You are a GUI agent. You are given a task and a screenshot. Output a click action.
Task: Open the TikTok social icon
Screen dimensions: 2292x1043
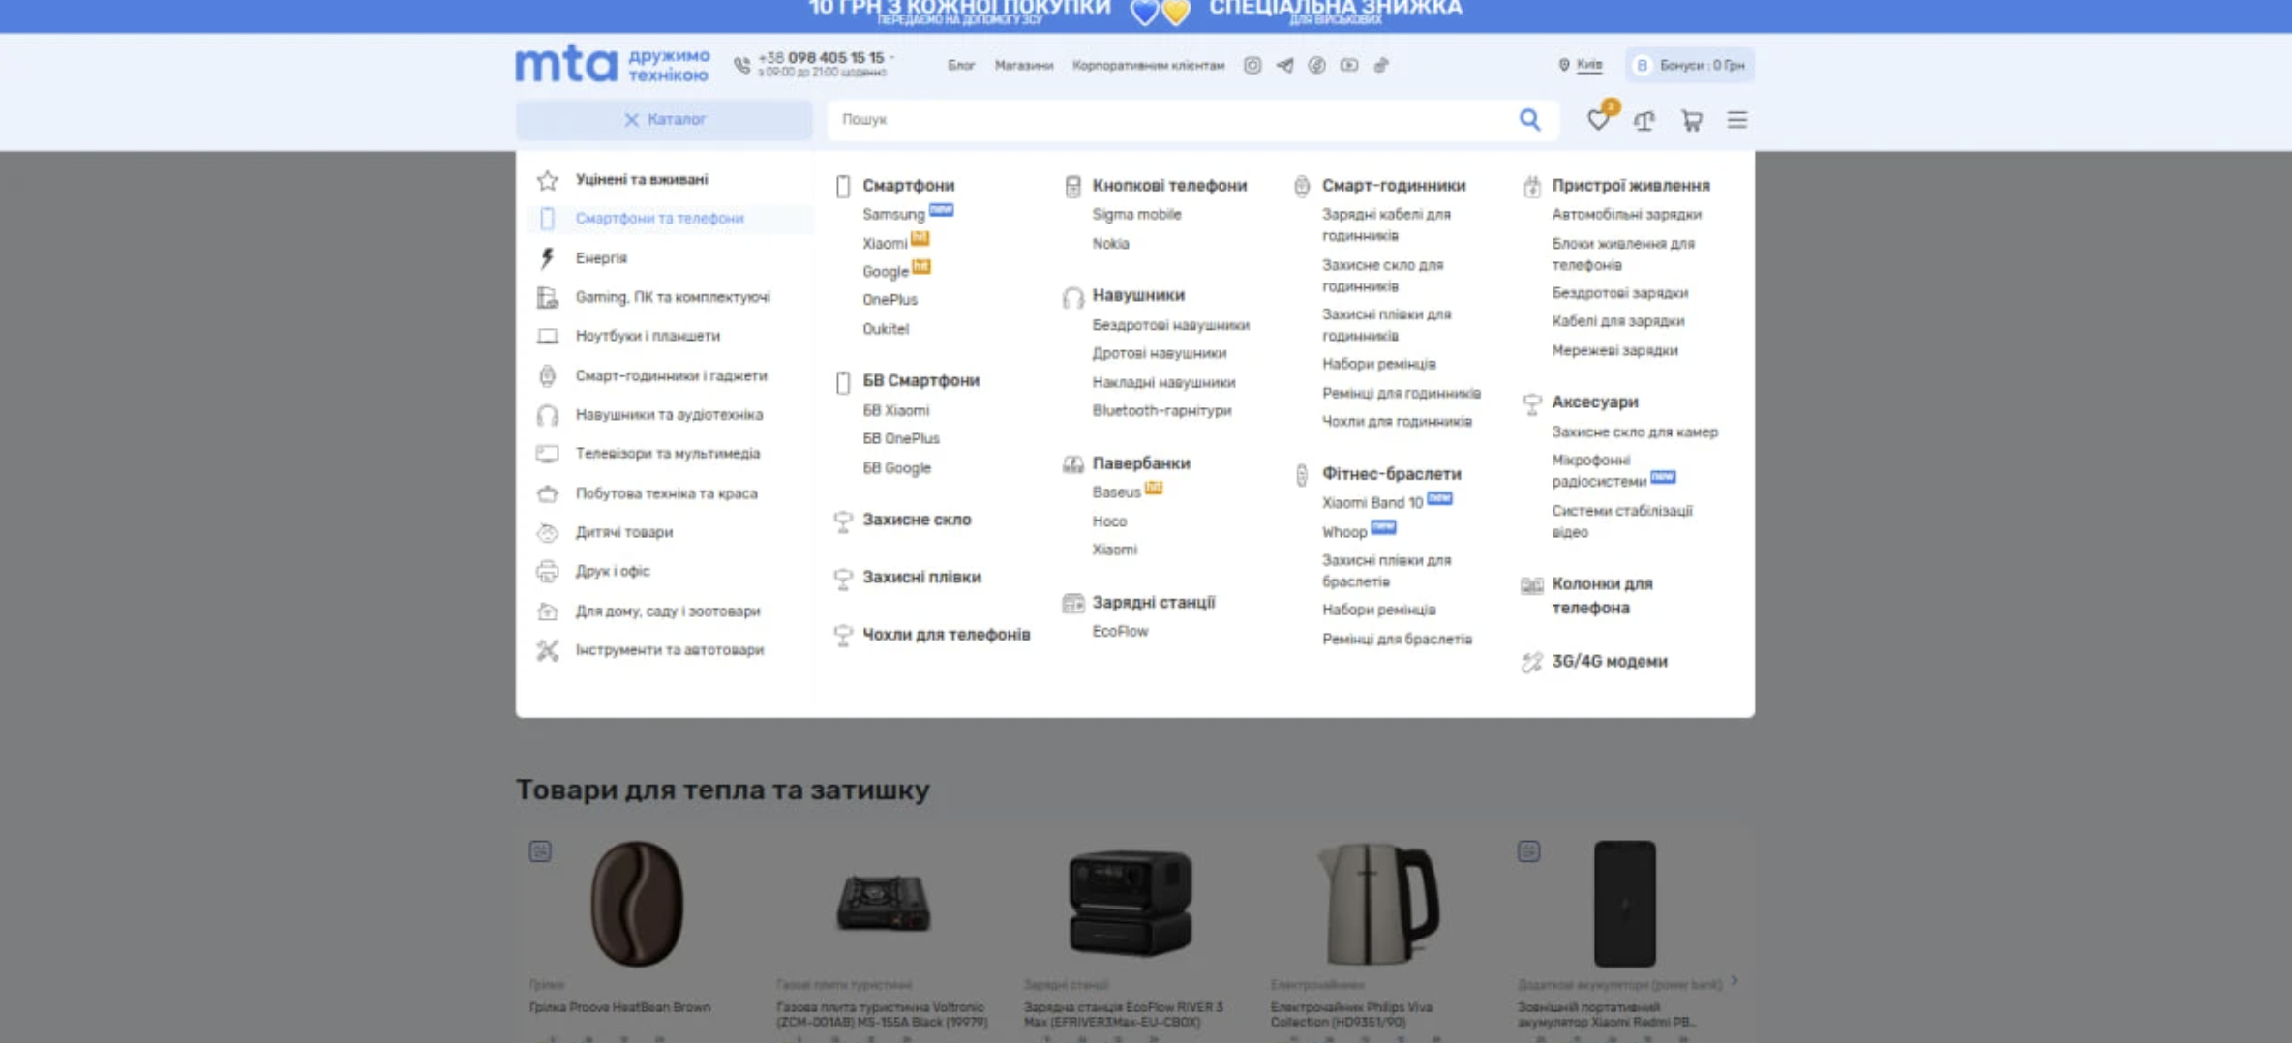pyautogui.click(x=1381, y=65)
